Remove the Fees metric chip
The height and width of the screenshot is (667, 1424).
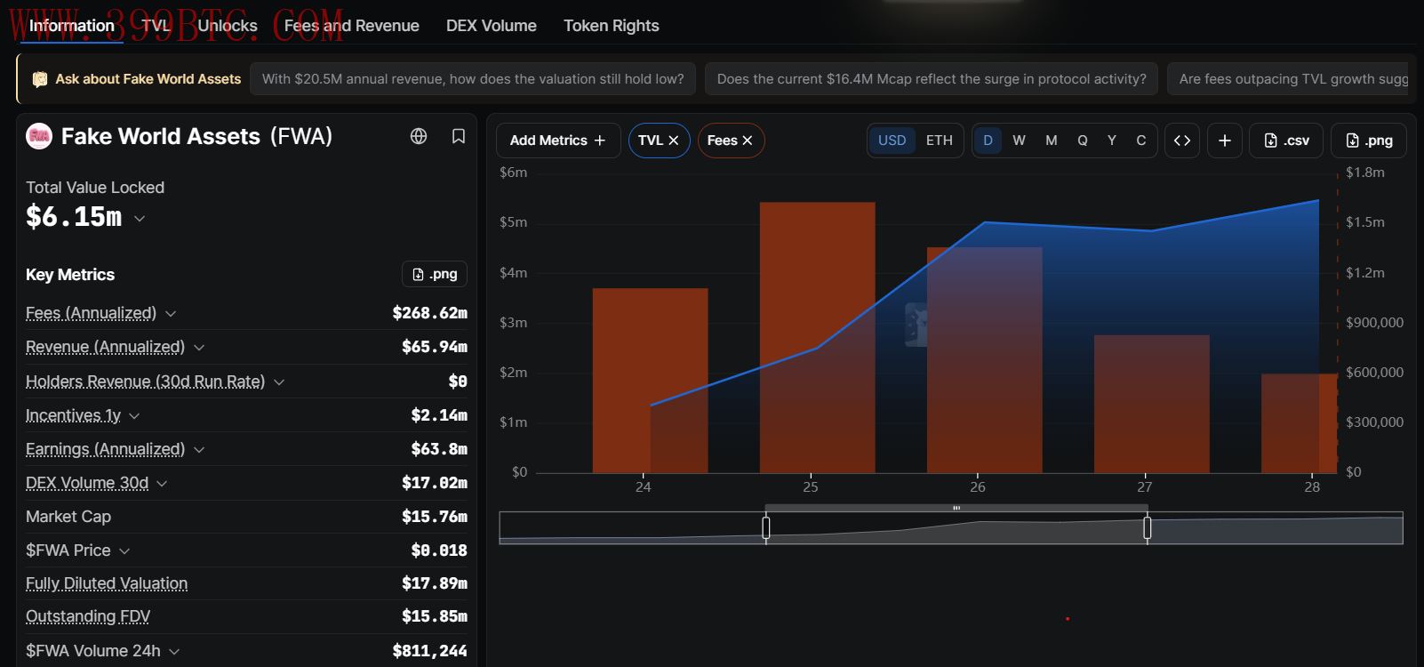pos(748,141)
